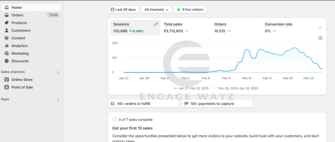Open Content using its icon
The image size is (335, 142).
click(6, 38)
